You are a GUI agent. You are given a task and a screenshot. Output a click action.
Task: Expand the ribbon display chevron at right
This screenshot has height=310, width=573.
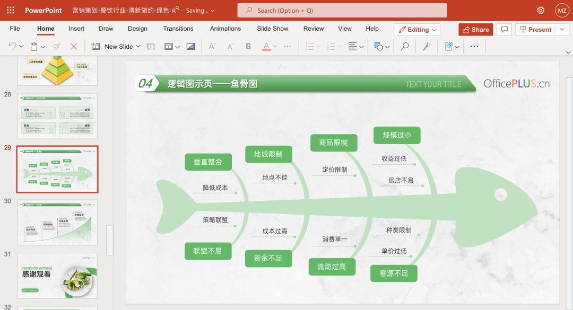pos(568,52)
